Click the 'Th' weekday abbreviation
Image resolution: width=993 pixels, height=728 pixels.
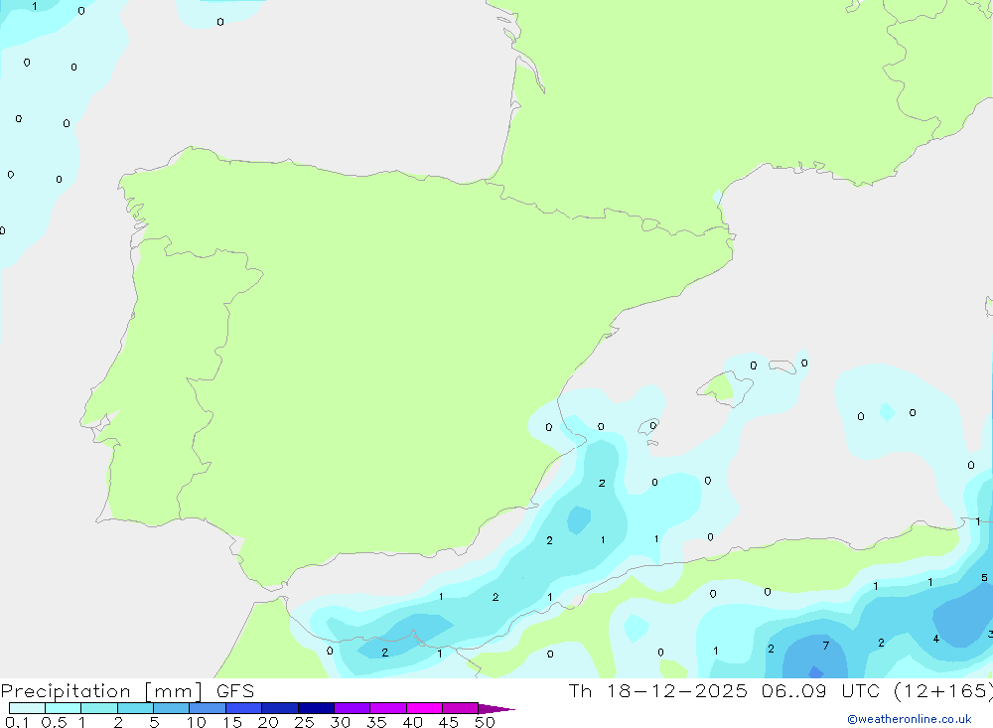point(580,691)
